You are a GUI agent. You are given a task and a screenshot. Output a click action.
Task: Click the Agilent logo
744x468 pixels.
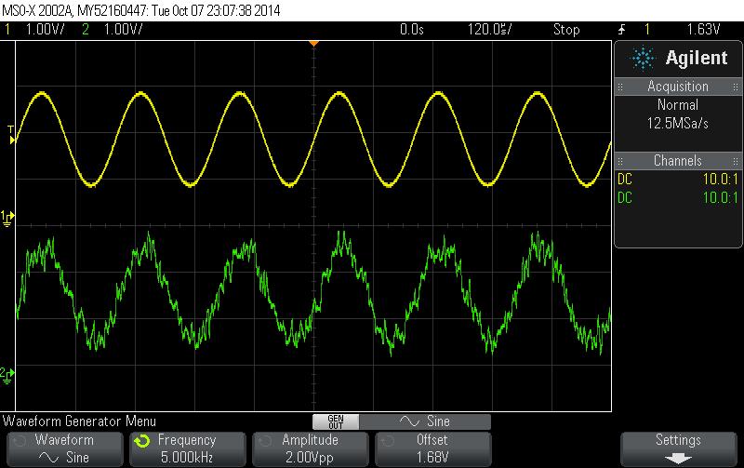(679, 59)
